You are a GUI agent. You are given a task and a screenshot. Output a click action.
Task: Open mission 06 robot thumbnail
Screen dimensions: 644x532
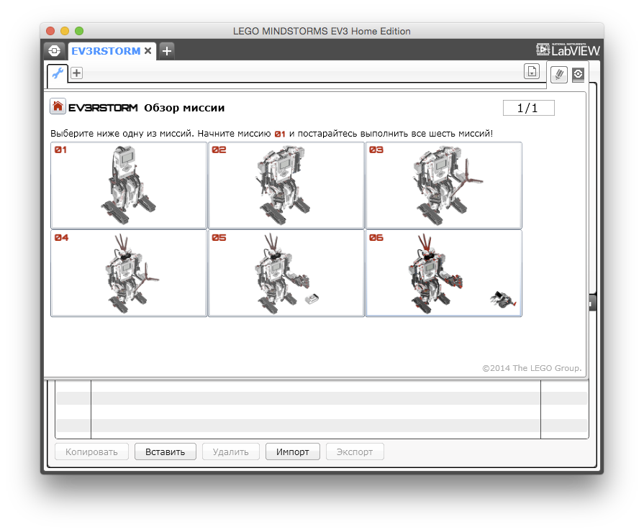point(443,273)
